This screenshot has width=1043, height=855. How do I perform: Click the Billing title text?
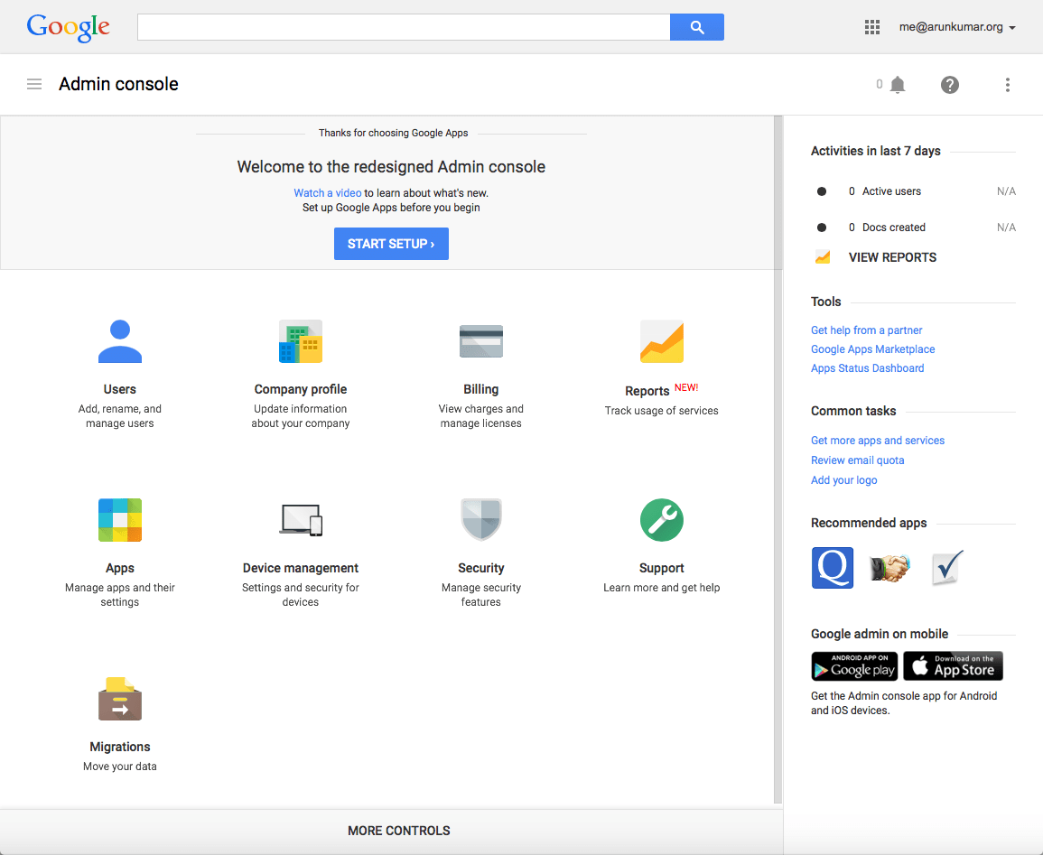481,389
